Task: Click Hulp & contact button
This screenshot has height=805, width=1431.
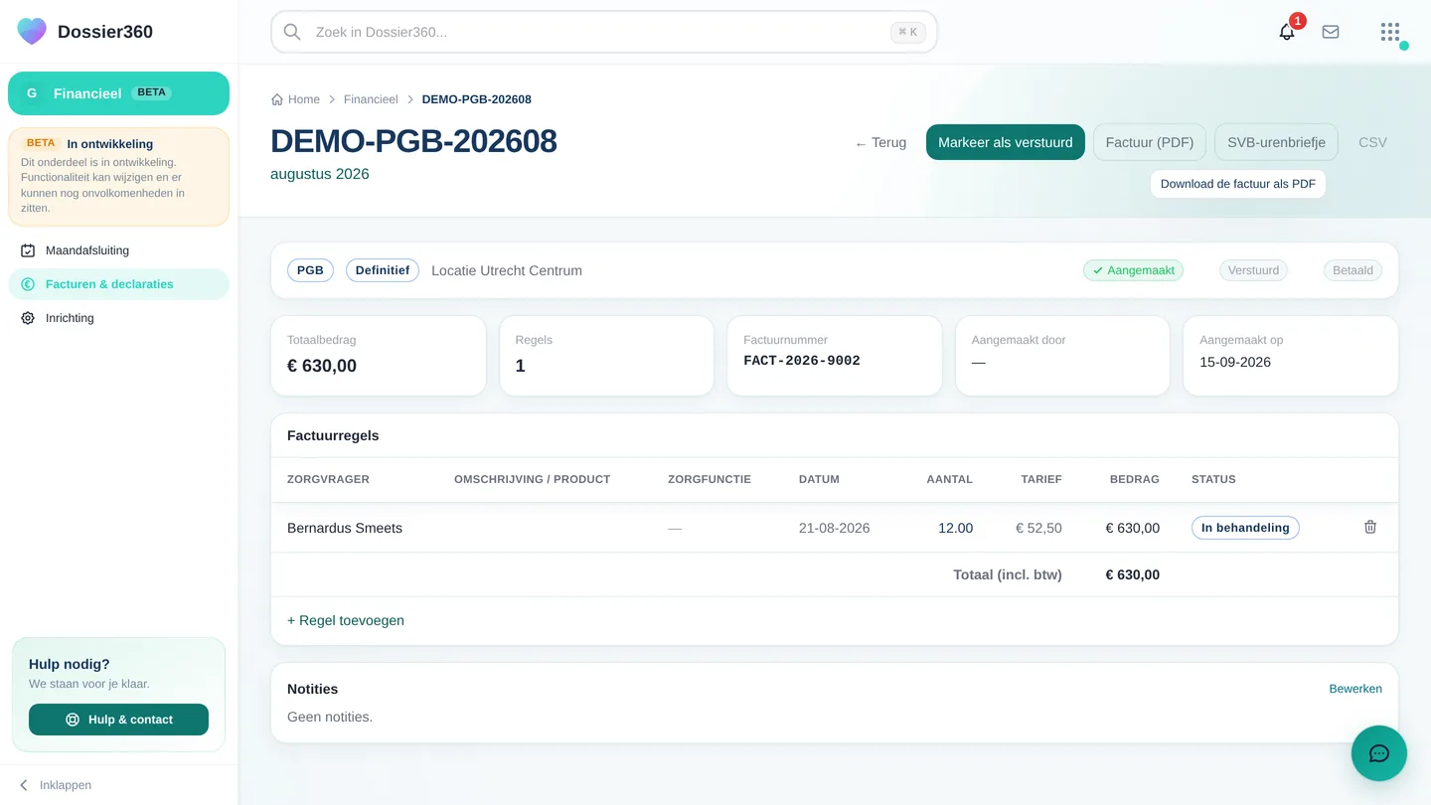Action: click(118, 720)
